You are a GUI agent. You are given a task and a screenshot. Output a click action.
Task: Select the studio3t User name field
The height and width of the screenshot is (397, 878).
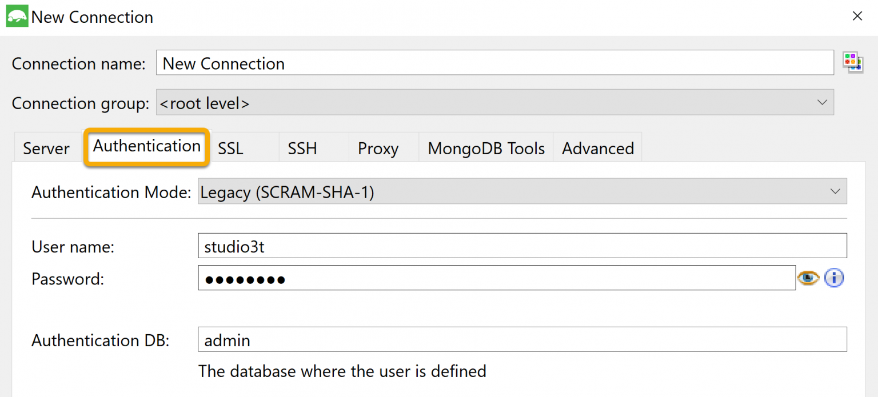point(400,246)
